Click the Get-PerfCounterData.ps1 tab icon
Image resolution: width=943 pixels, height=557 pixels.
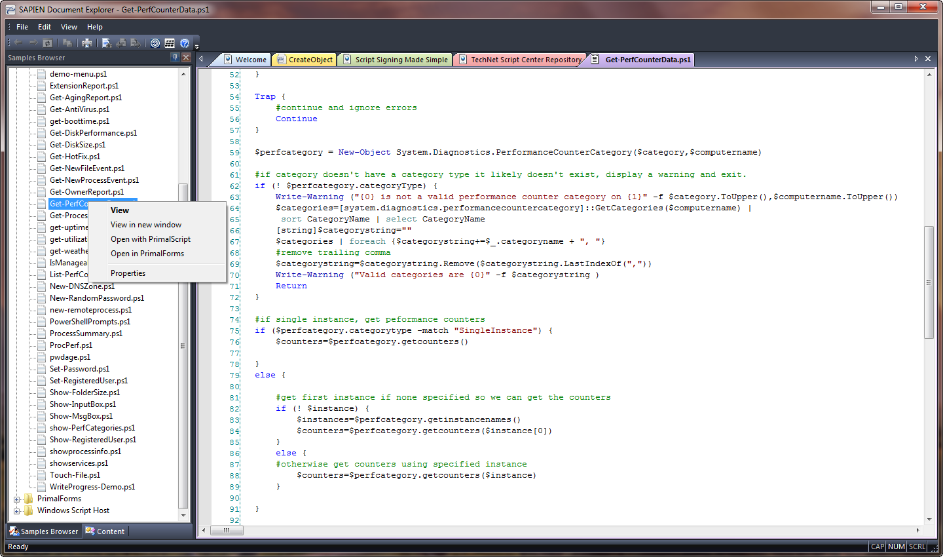(x=595, y=59)
